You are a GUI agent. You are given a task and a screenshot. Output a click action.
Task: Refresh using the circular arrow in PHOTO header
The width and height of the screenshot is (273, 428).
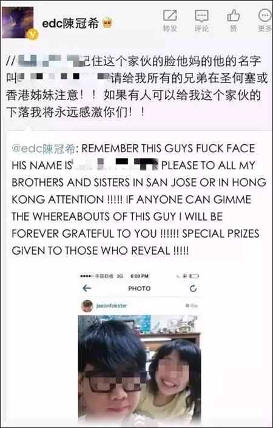pos(193,288)
